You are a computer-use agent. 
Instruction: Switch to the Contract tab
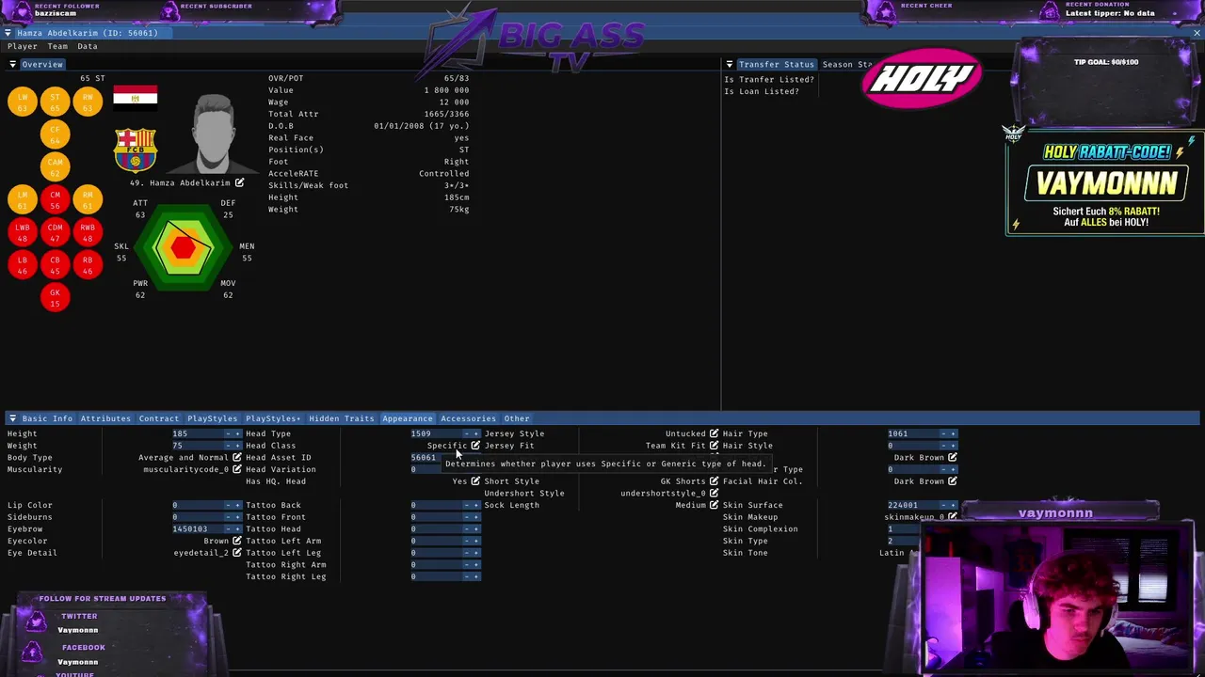coord(158,418)
